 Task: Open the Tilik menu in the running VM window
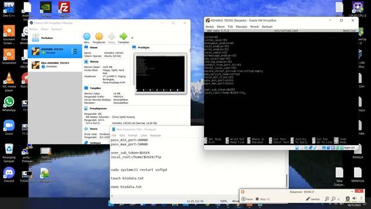(x=230, y=27)
